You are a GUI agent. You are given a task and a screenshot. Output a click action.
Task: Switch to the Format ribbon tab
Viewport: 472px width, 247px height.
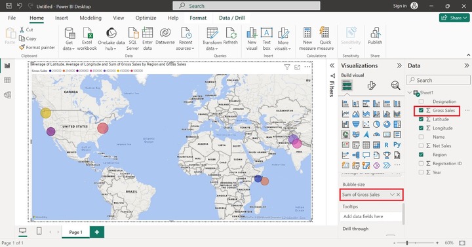(x=198, y=18)
